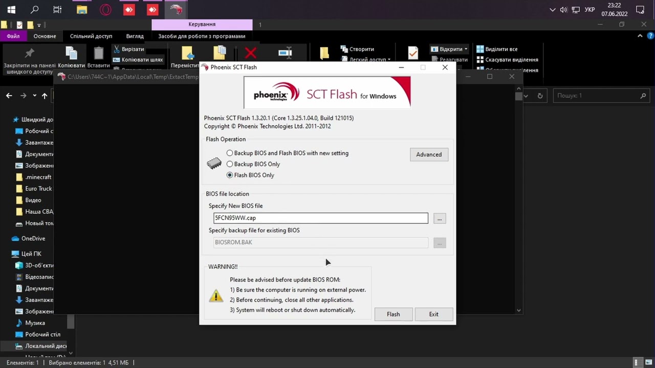
Task: Open the Файл menu in Explorer
Action: (x=13, y=36)
